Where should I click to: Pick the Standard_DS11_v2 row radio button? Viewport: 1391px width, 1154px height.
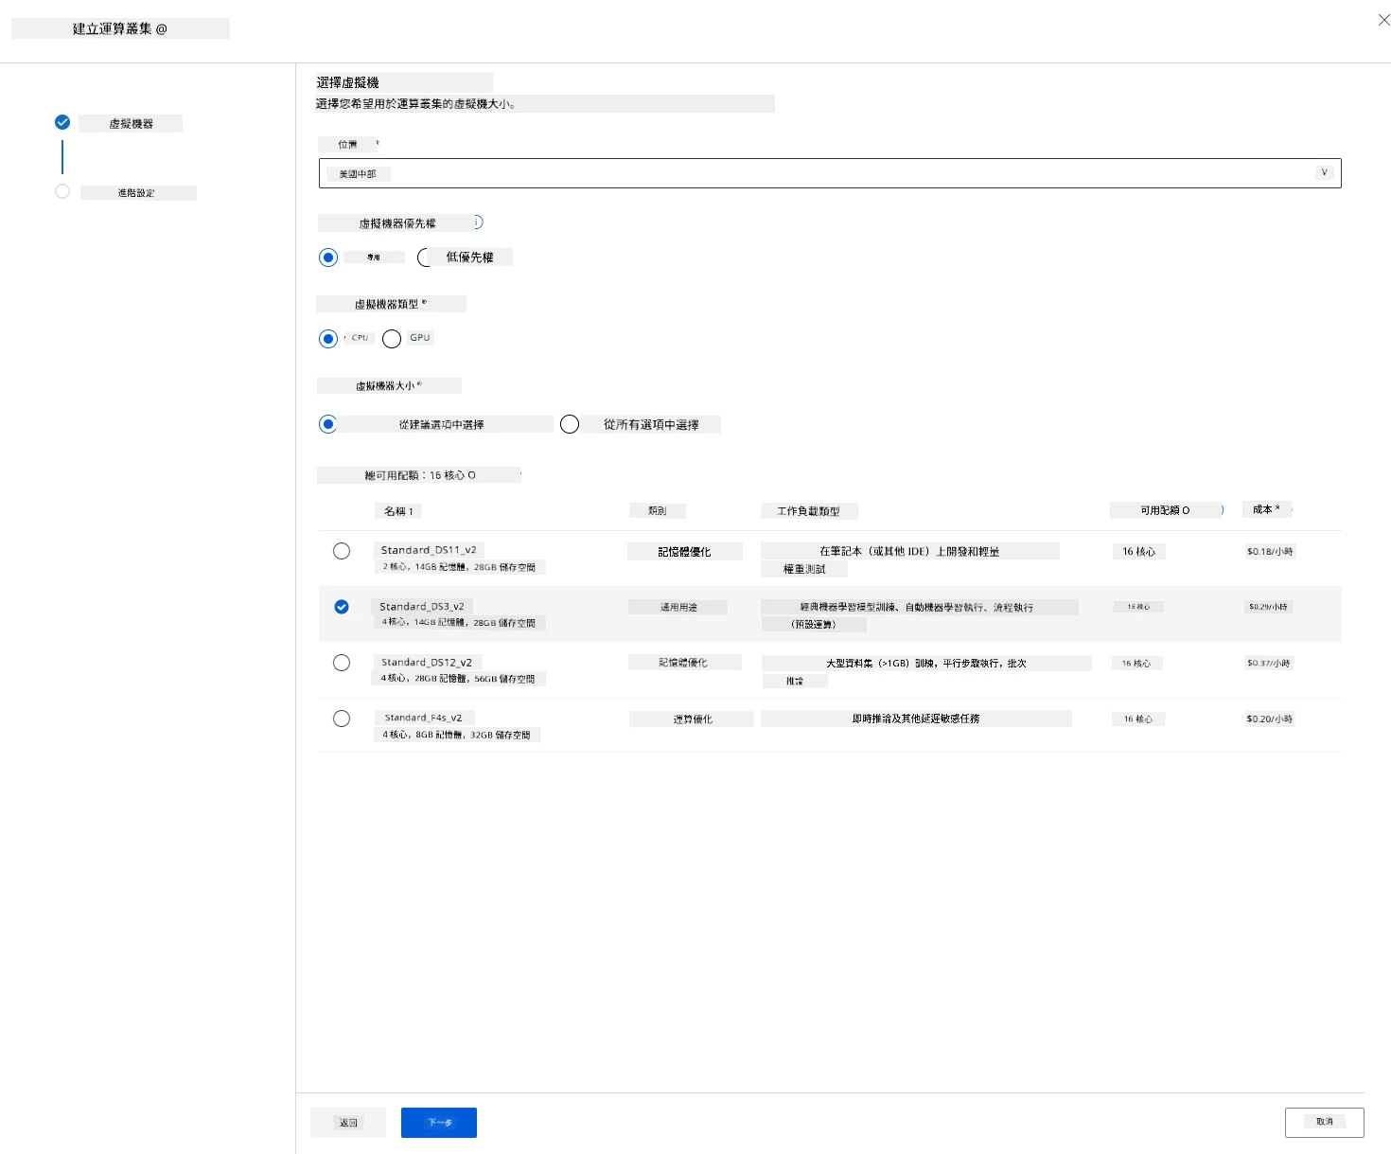[342, 551]
